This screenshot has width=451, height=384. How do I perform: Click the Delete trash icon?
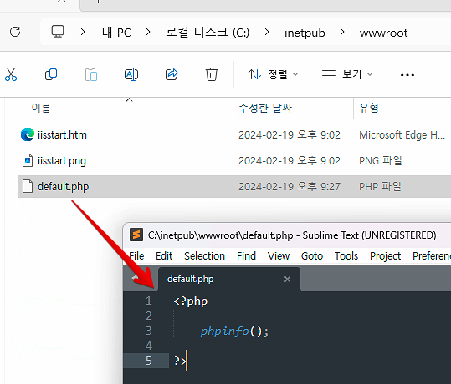(x=212, y=74)
